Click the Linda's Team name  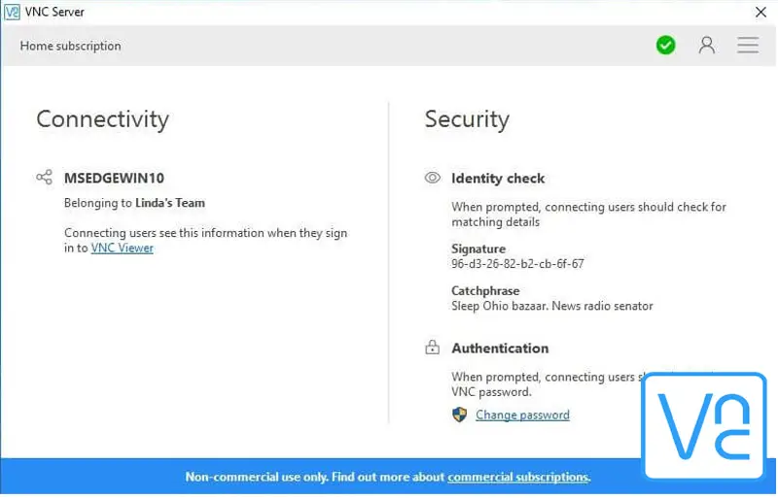coord(170,203)
